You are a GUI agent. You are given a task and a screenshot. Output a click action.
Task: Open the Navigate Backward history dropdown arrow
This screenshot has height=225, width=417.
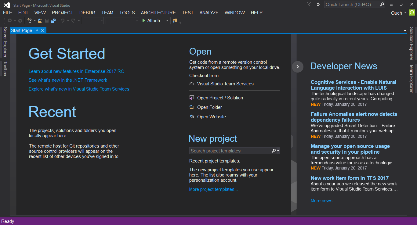tap(15, 21)
